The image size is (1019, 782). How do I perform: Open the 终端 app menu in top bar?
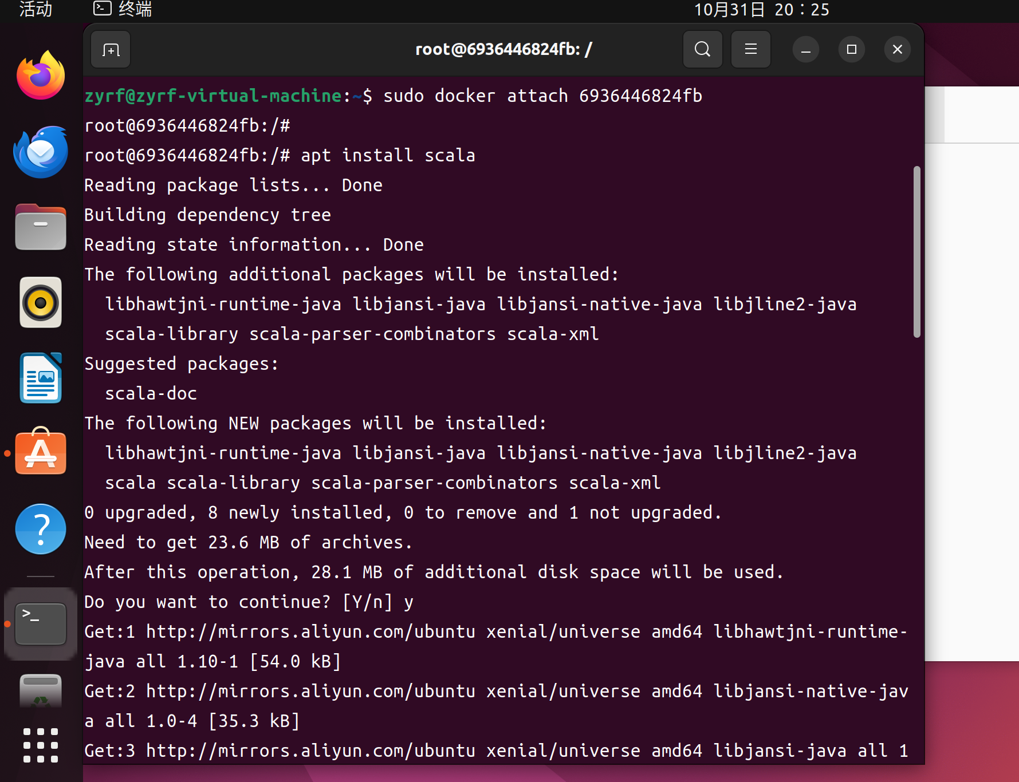point(123,9)
